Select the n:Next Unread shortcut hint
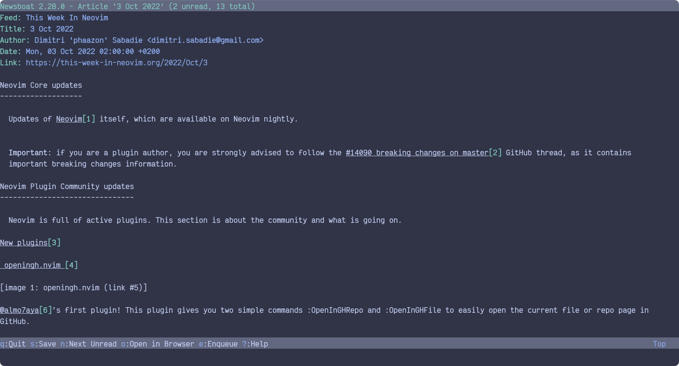The image size is (679, 366). (89, 344)
